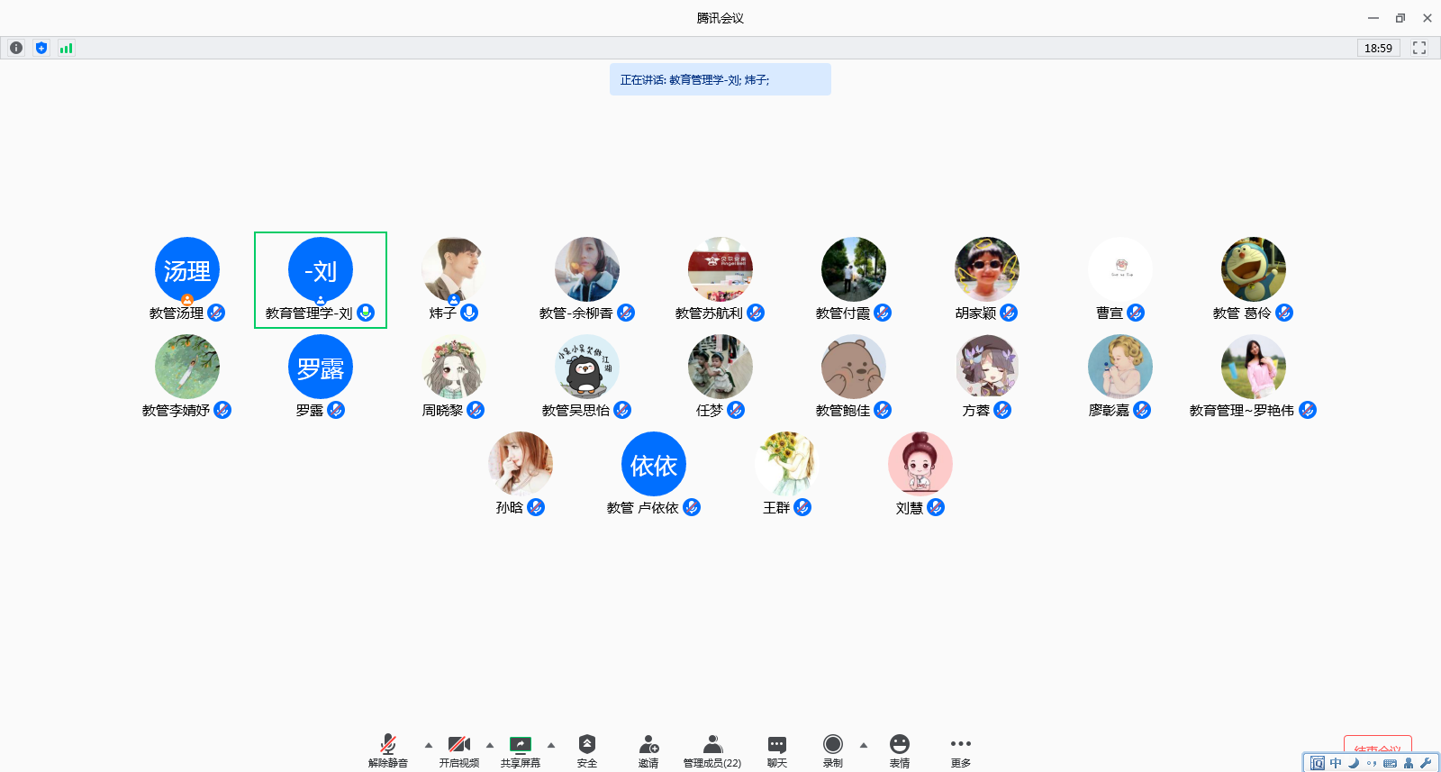This screenshot has width=1441, height=772.
Task: Open 管理成员(22) member management
Action: [x=712, y=749]
